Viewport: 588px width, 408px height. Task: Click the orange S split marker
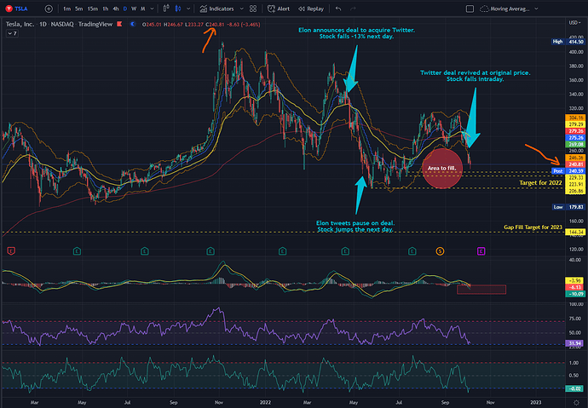[x=440, y=251]
